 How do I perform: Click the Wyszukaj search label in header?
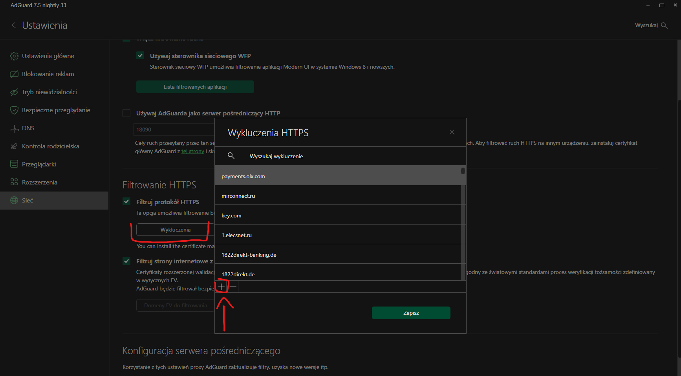tap(646, 26)
